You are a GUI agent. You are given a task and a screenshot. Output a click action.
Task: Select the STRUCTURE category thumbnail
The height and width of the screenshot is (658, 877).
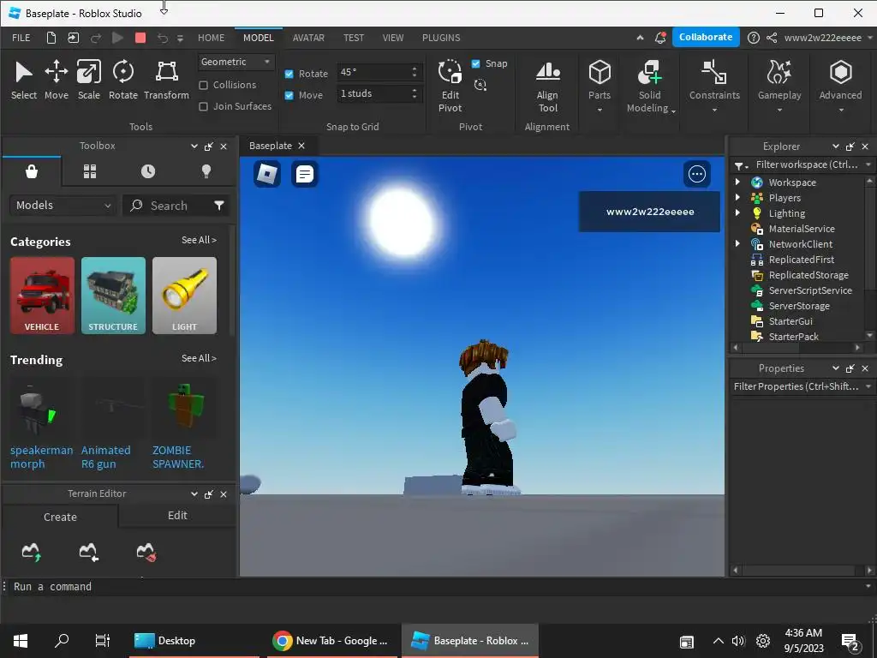click(113, 296)
